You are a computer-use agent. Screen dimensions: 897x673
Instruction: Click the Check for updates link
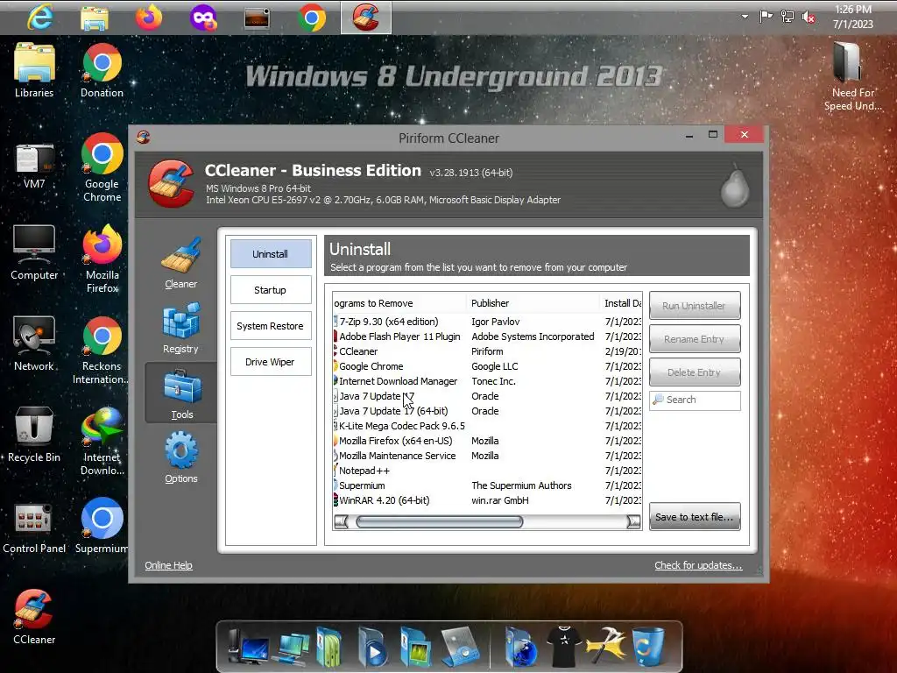click(x=698, y=565)
